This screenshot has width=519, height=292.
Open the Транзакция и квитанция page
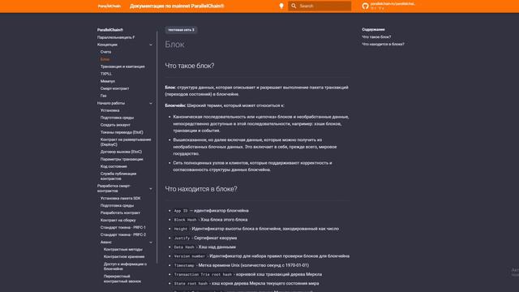[122, 67]
